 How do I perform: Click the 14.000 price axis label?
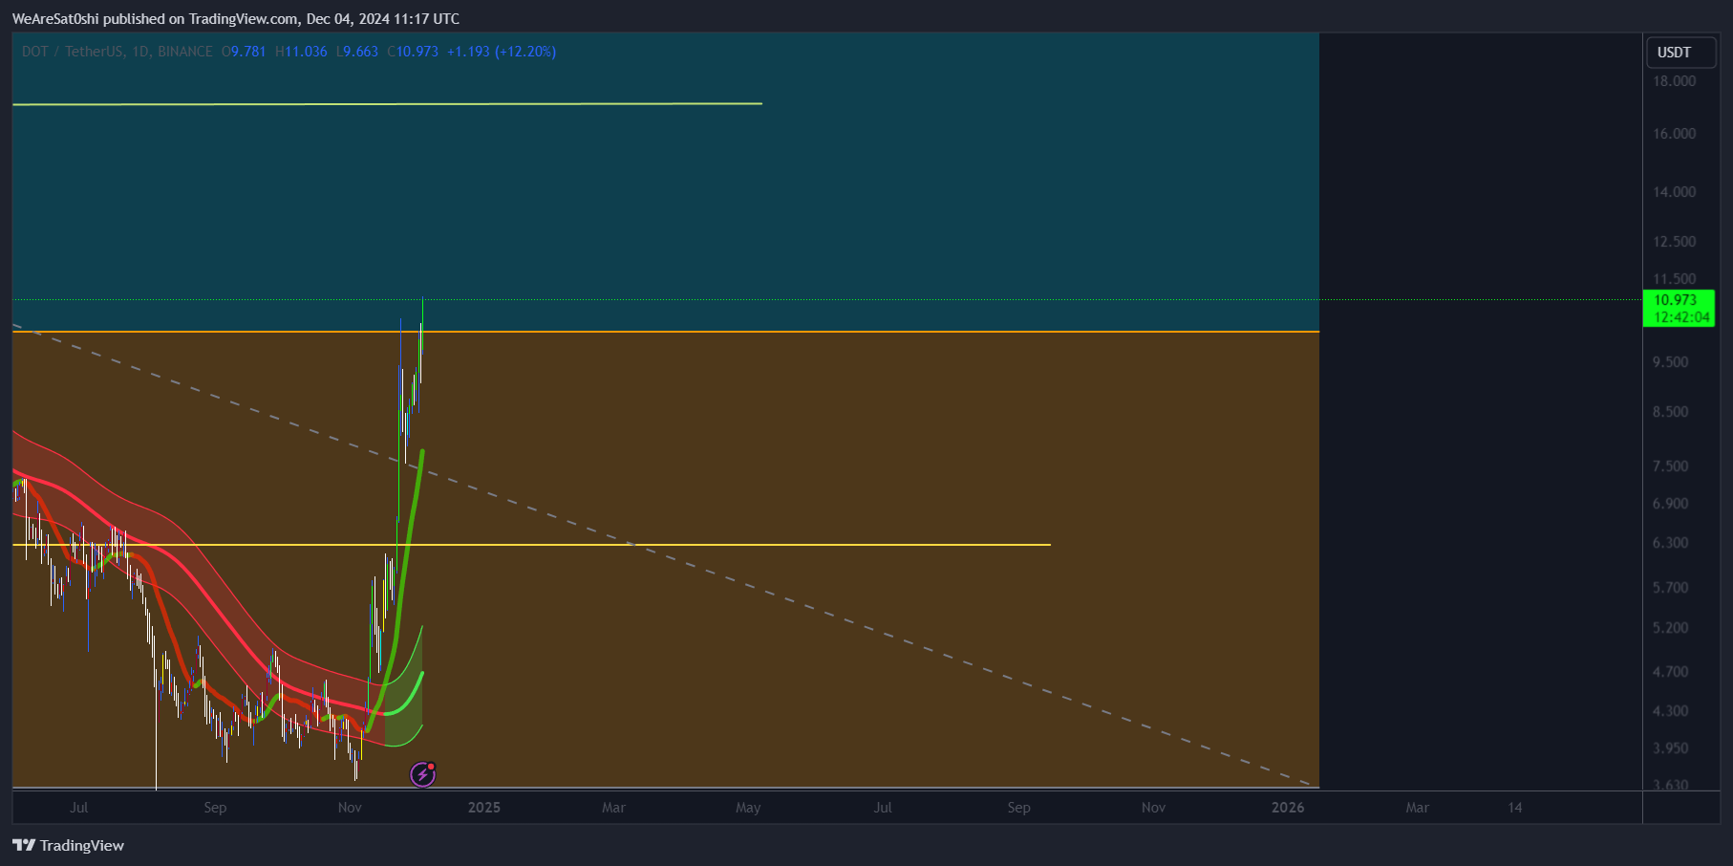click(x=1675, y=192)
